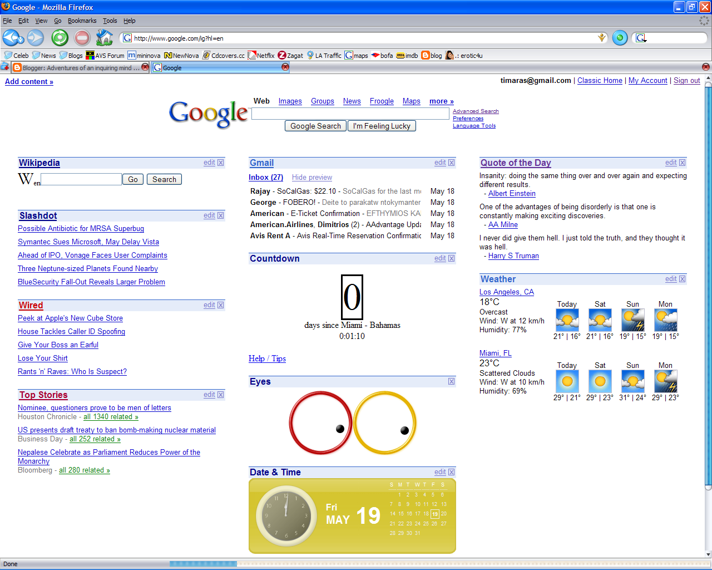Viewport: 712px width, 570px height.
Task: Open the Cdcovers.cc bookmark
Action: pos(224,55)
